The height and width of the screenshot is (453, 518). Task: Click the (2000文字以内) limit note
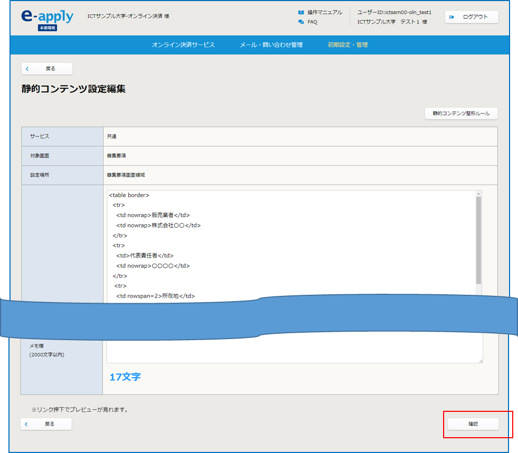(x=47, y=355)
